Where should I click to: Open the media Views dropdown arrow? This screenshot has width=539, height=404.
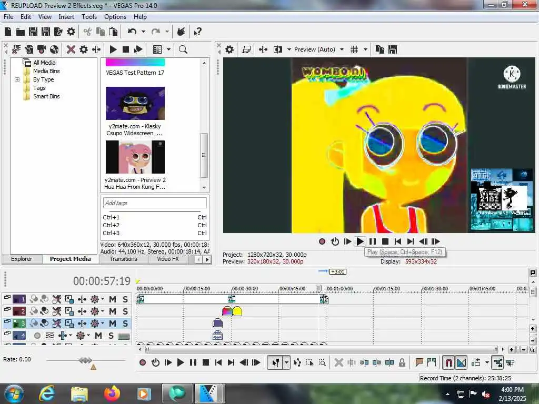(168, 49)
